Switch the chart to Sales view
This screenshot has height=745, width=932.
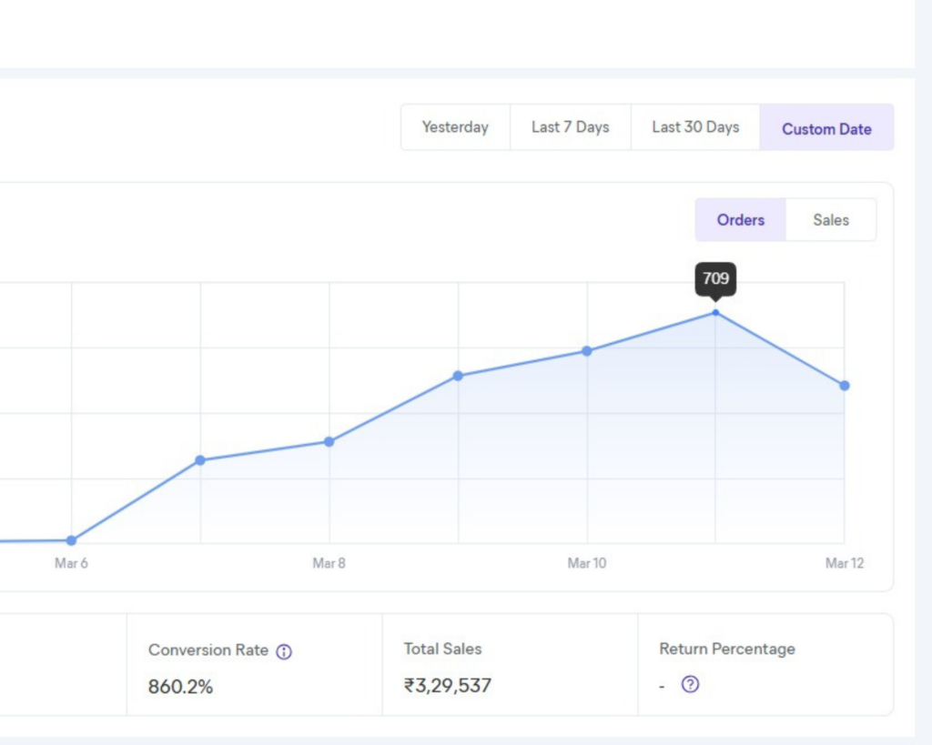[x=830, y=220]
